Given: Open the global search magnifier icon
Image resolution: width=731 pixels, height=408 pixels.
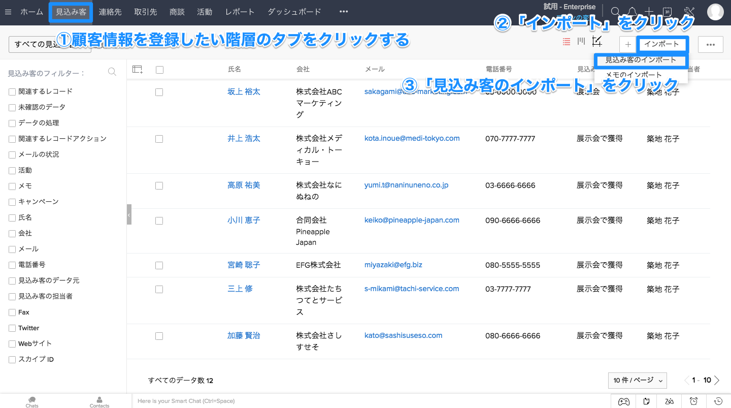Looking at the screenshot, I should click(x=615, y=12).
